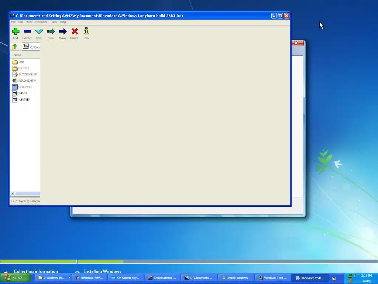Maximize the 7-Zip archive window
378x284 pixels.
tap(280, 16)
